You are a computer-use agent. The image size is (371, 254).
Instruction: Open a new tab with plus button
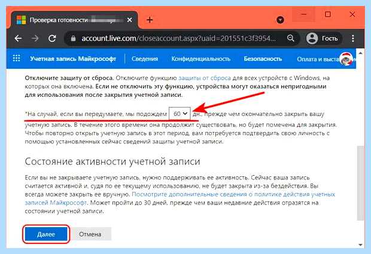click(x=150, y=20)
